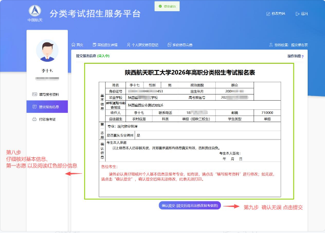Click the 首页 home icon
The image size is (325, 233).
pyautogui.click(x=73, y=45)
